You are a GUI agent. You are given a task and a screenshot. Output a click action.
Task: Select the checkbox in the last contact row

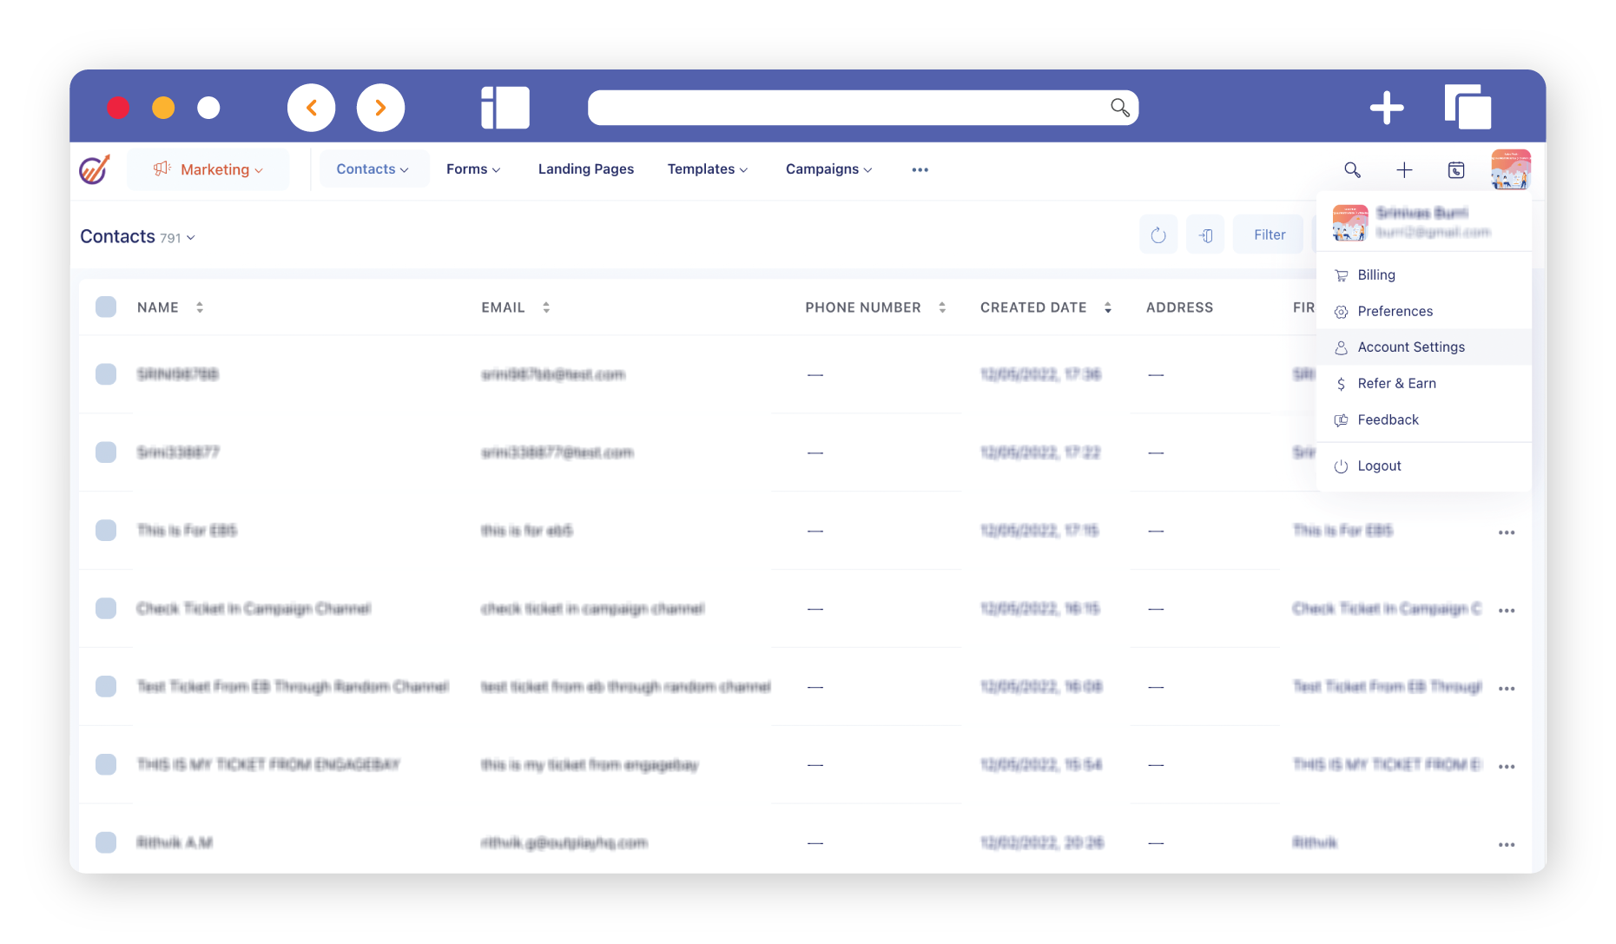(x=106, y=842)
